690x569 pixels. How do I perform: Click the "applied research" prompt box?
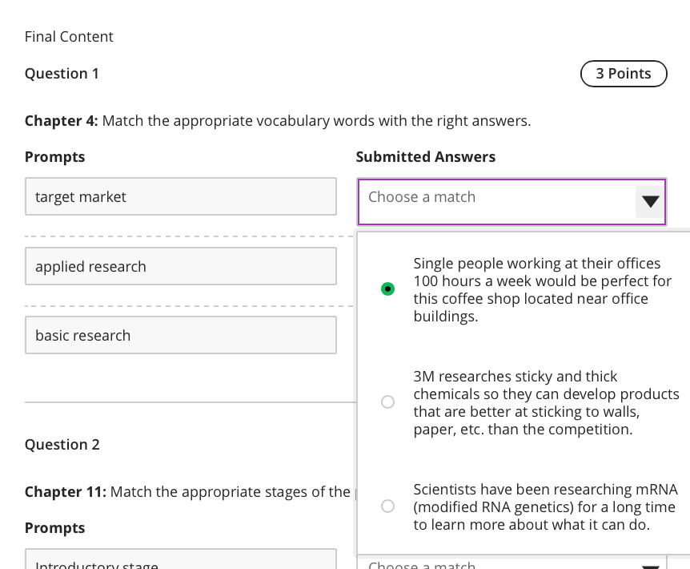[x=180, y=265]
